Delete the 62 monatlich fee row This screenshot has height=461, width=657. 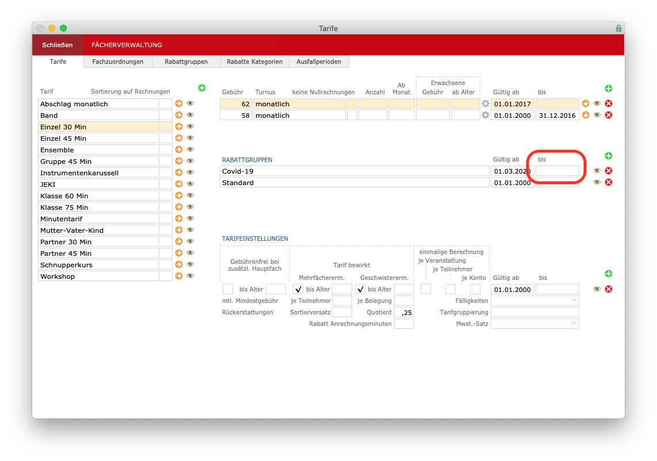[609, 103]
